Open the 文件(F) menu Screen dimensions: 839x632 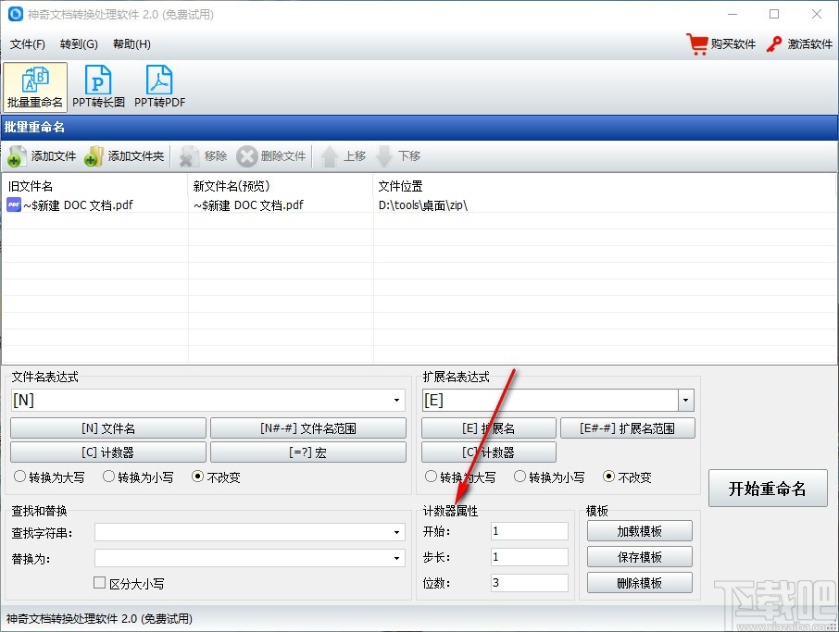pyautogui.click(x=27, y=43)
